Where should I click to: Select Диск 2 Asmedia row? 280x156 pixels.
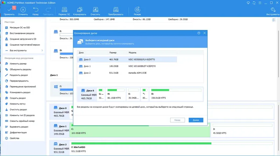pyautogui.click(x=127, y=73)
